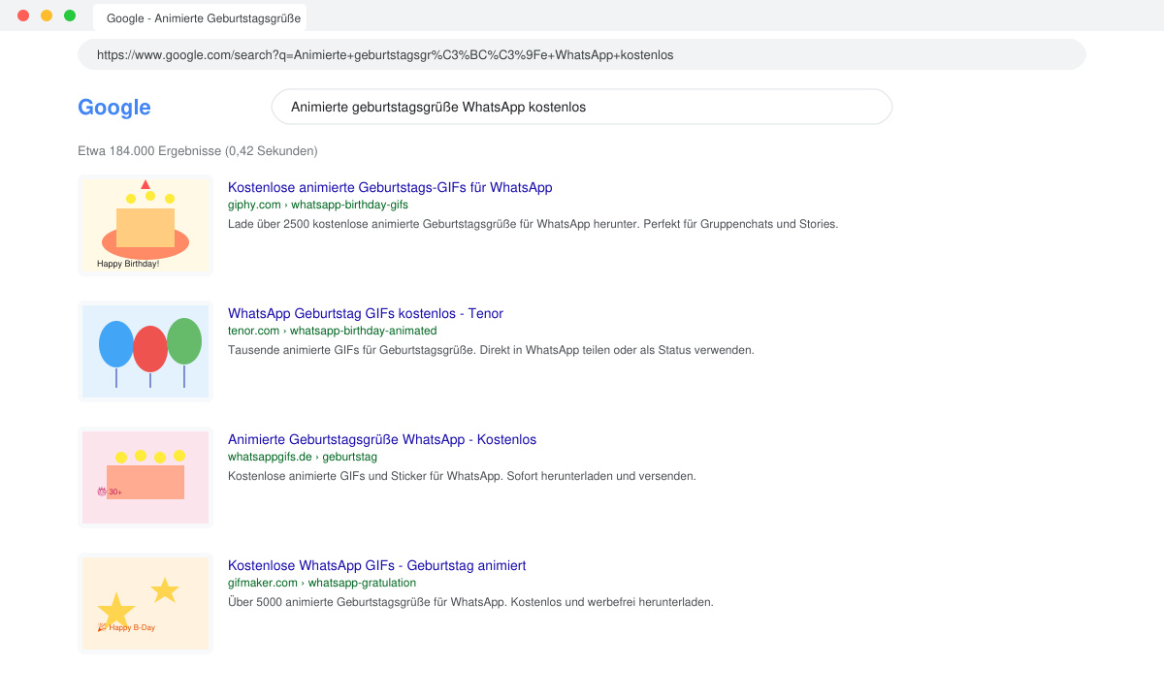1164x698 pixels.
Task: Click the giphy description starting 'Lade über 2500'
Action: tap(533, 224)
